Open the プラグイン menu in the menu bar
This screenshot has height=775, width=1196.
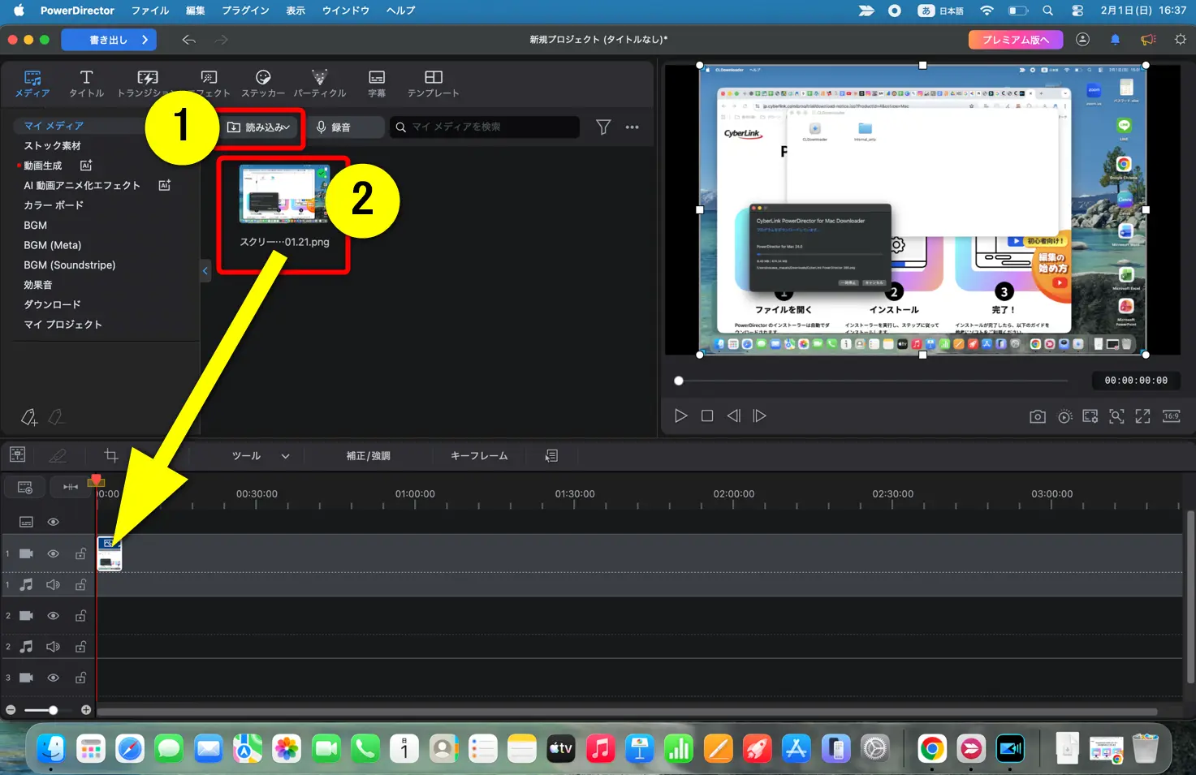click(244, 11)
